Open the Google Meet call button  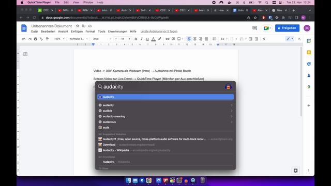point(267,28)
